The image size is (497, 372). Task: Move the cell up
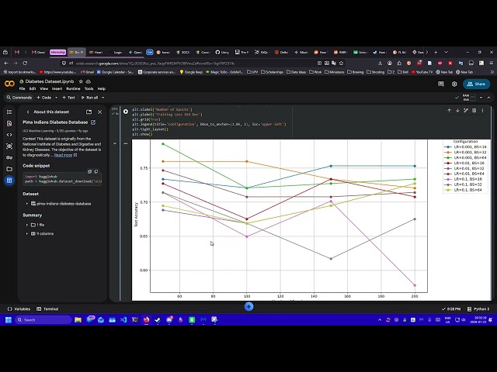click(449, 110)
